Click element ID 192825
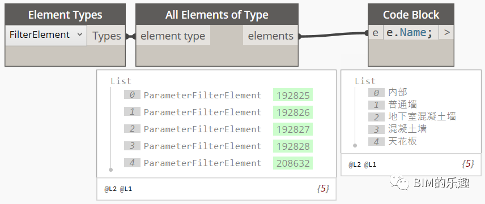This screenshot has width=485, height=204. click(x=293, y=96)
